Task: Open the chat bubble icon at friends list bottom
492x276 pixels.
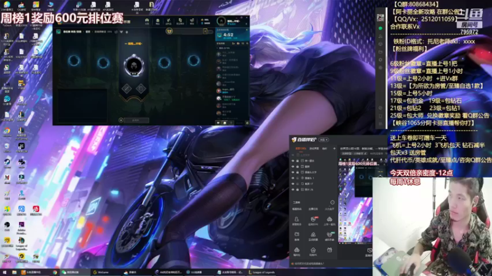Action: point(219,123)
